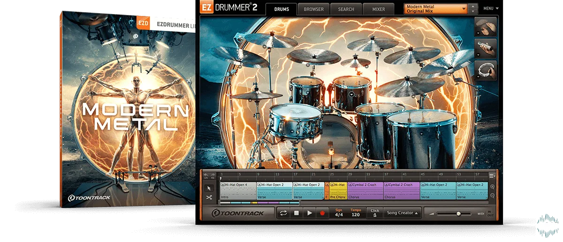Open the Modern Metal Original Mix preset dropdown
The image size is (563, 242).
(x=436, y=8)
